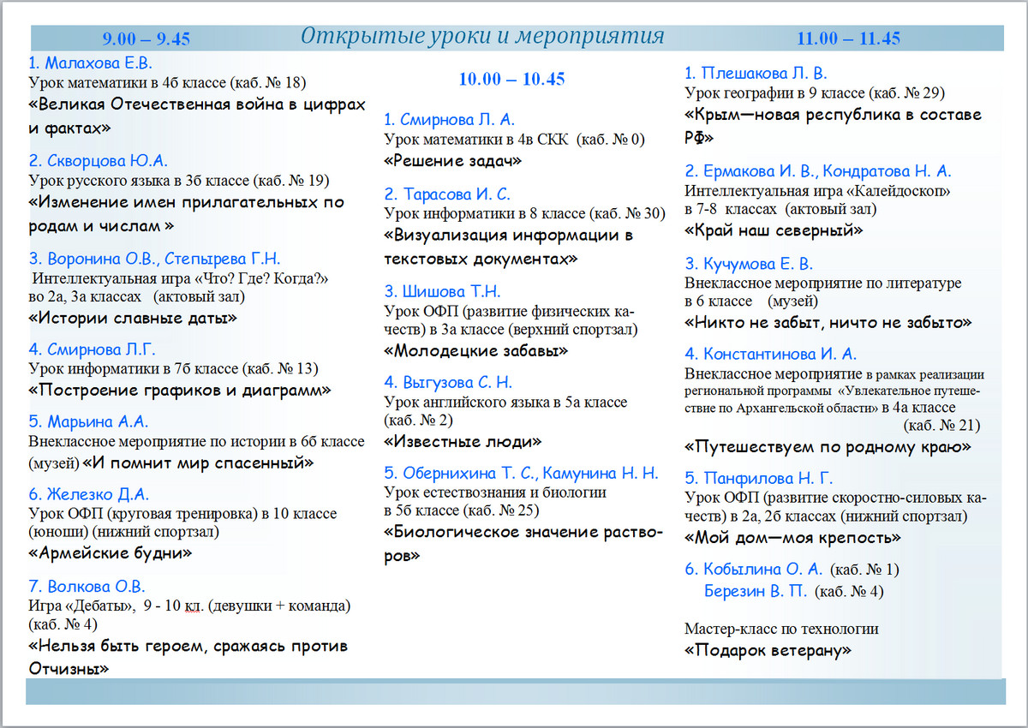
Task: Click the topic «Решение задач»
Action: click(453, 160)
